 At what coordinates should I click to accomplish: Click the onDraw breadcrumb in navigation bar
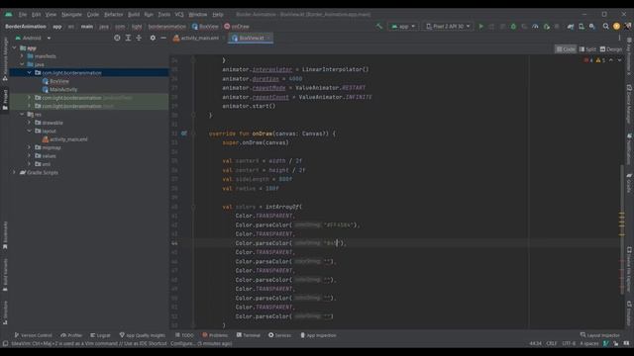click(x=237, y=27)
